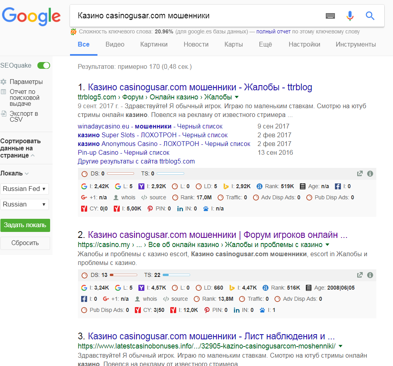This screenshot has width=393, height=366.
Task: Click Alexa Rank 519K icon
Action: point(259,186)
